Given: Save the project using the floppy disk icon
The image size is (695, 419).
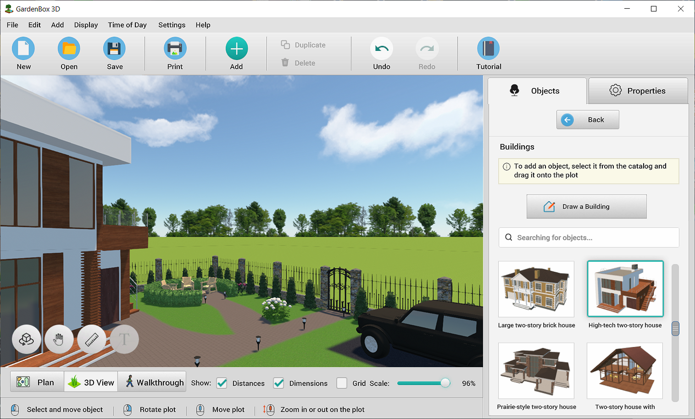Looking at the screenshot, I should 114,49.
